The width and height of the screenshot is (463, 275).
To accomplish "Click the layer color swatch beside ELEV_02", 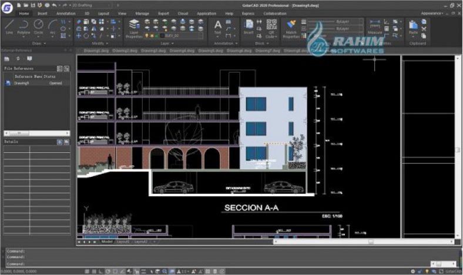I will pos(162,36).
